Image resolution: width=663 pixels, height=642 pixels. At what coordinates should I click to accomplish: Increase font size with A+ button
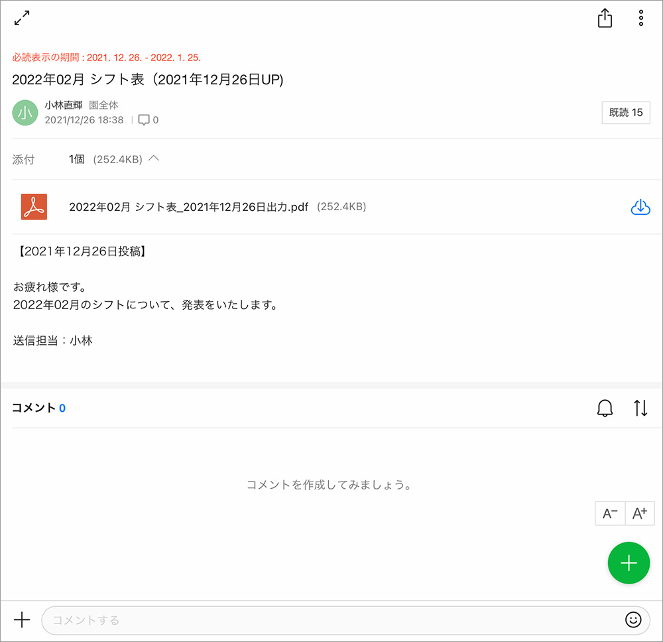[x=640, y=513]
